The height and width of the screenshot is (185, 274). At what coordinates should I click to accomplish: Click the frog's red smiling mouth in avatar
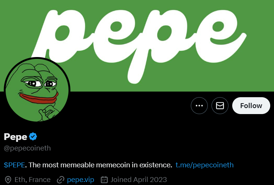pos(39,98)
